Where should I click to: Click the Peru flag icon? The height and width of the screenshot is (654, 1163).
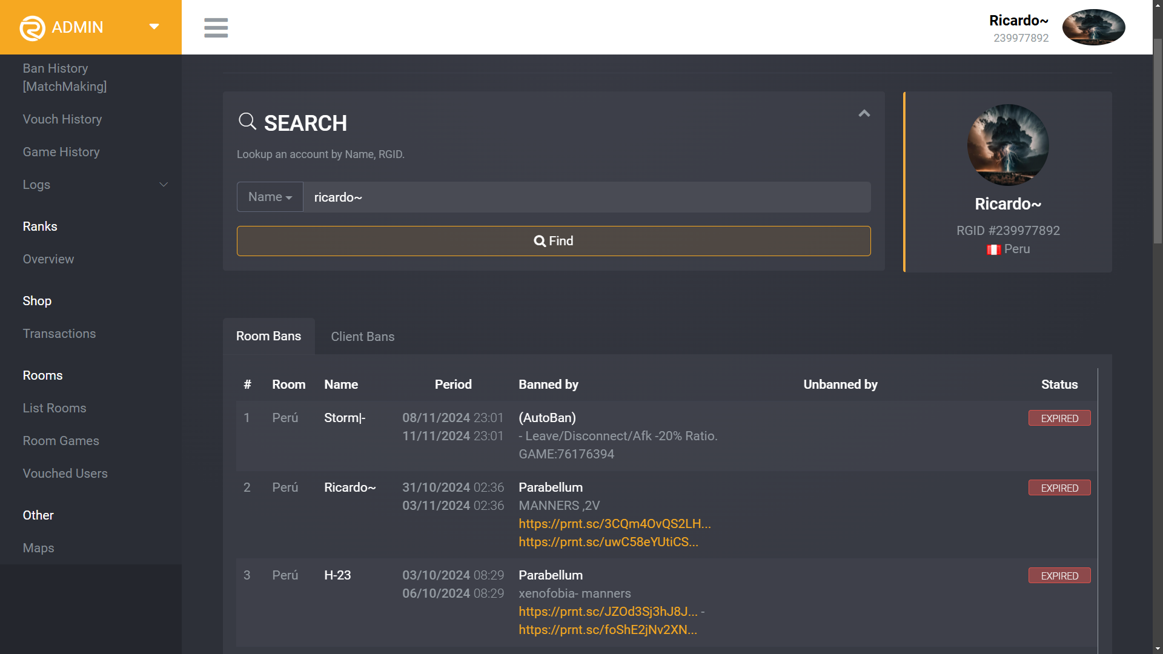pyautogui.click(x=994, y=249)
